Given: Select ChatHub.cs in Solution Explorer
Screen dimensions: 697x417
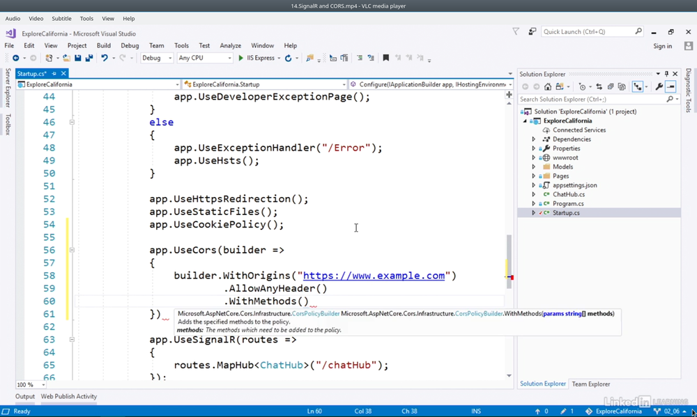Looking at the screenshot, I should [569, 194].
